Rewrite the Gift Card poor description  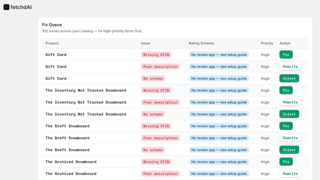point(290,66)
